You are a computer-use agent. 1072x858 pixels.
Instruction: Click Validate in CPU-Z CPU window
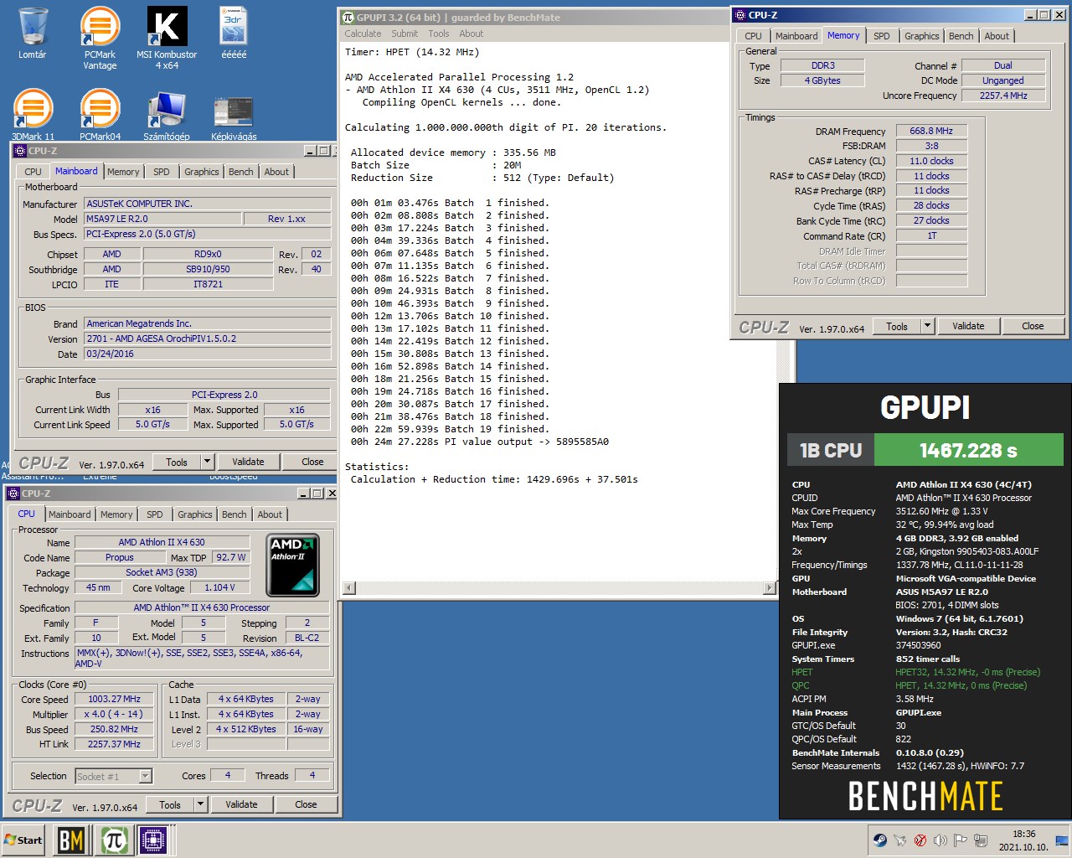(241, 804)
